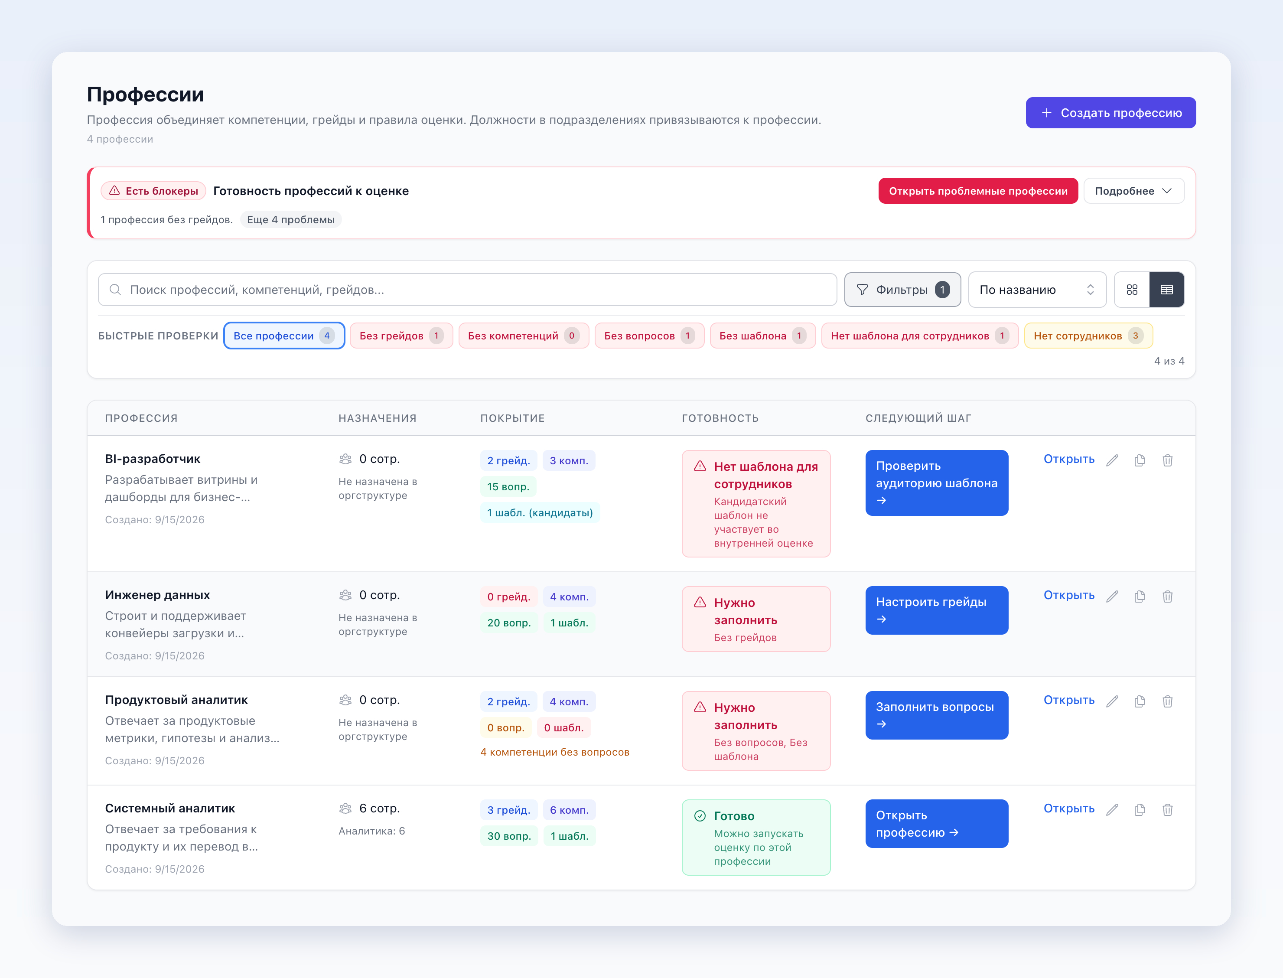Edit BI-разработчик with the pencil icon
1283x978 pixels.
(x=1112, y=460)
